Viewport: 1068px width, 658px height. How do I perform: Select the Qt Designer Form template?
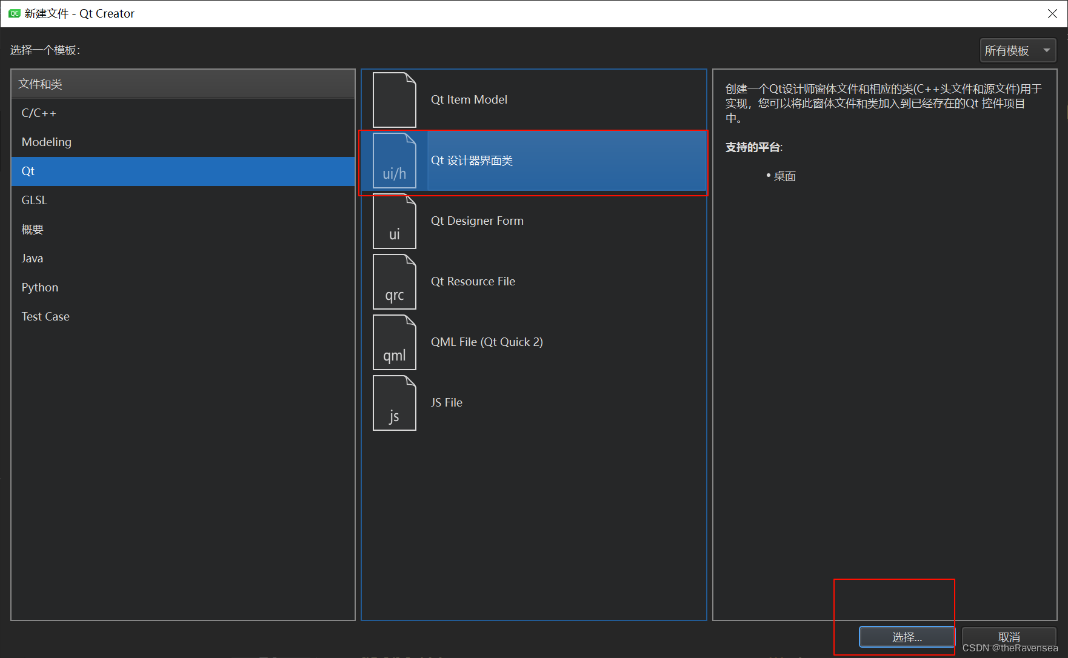[534, 221]
